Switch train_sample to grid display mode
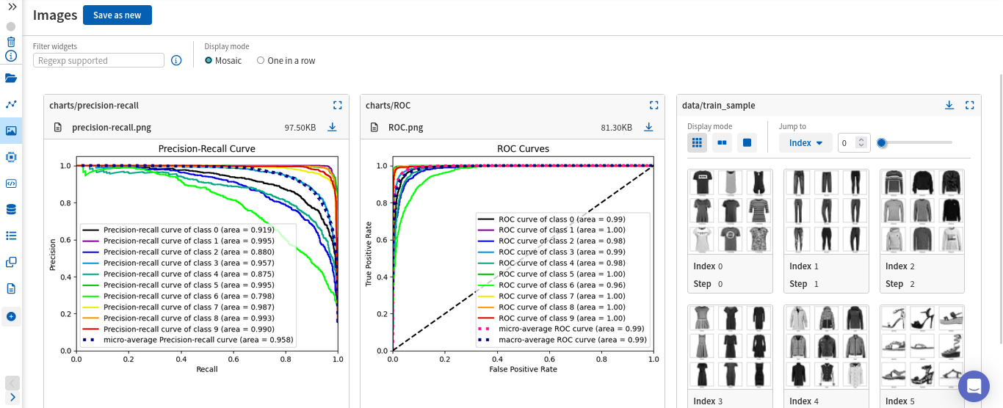1003x408 pixels. click(698, 142)
